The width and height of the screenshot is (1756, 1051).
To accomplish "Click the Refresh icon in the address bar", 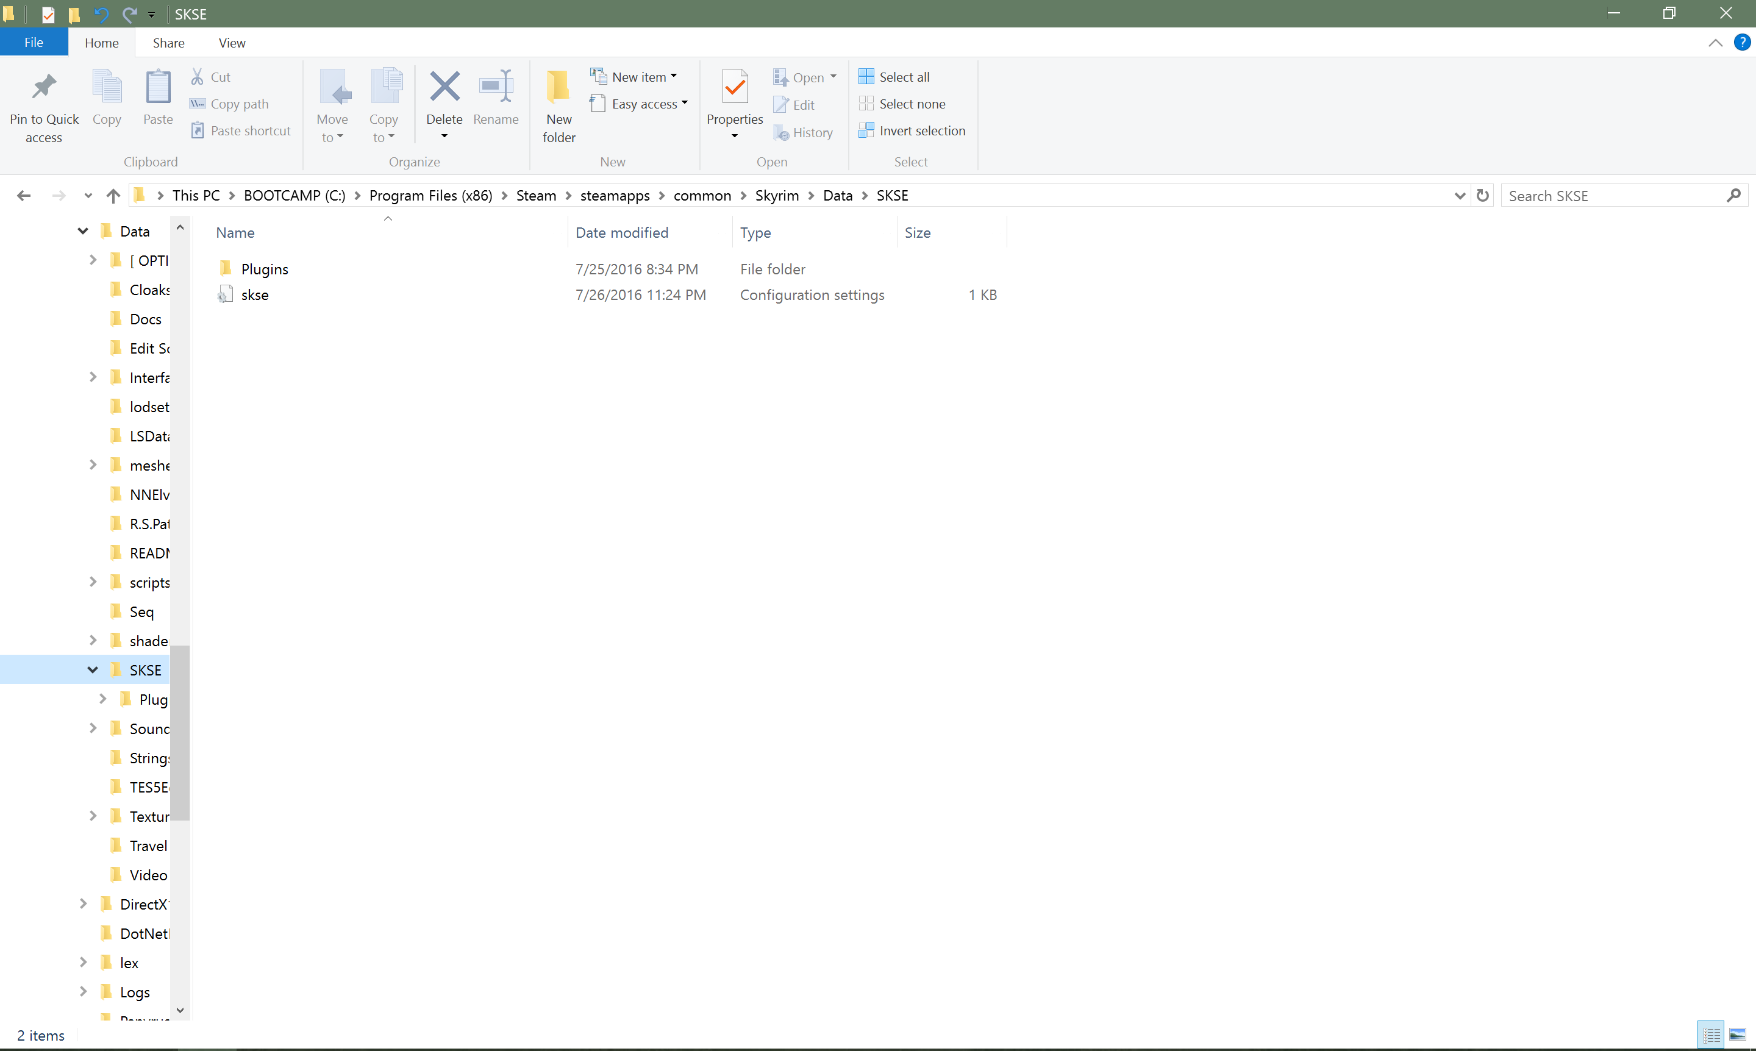I will [1483, 196].
